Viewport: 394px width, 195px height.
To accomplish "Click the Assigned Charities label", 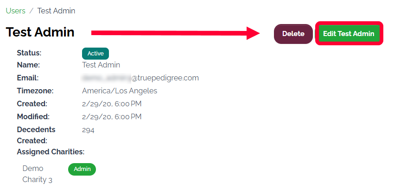I will 51,152.
